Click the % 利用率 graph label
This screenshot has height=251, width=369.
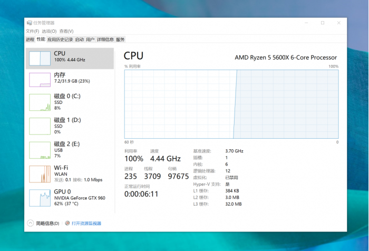point(132,66)
